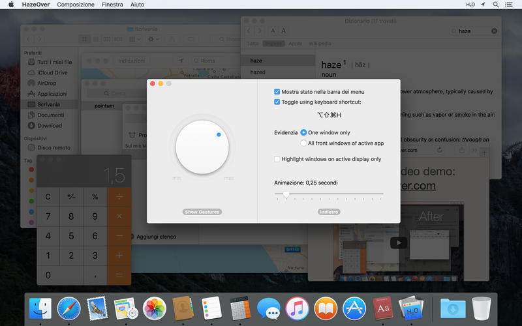Click the Calculator 7 key
The height and width of the screenshot is (326, 522).
(48, 216)
